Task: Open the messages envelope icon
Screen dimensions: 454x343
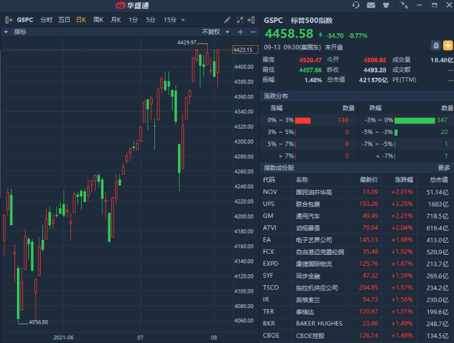Action: [x=371, y=5]
